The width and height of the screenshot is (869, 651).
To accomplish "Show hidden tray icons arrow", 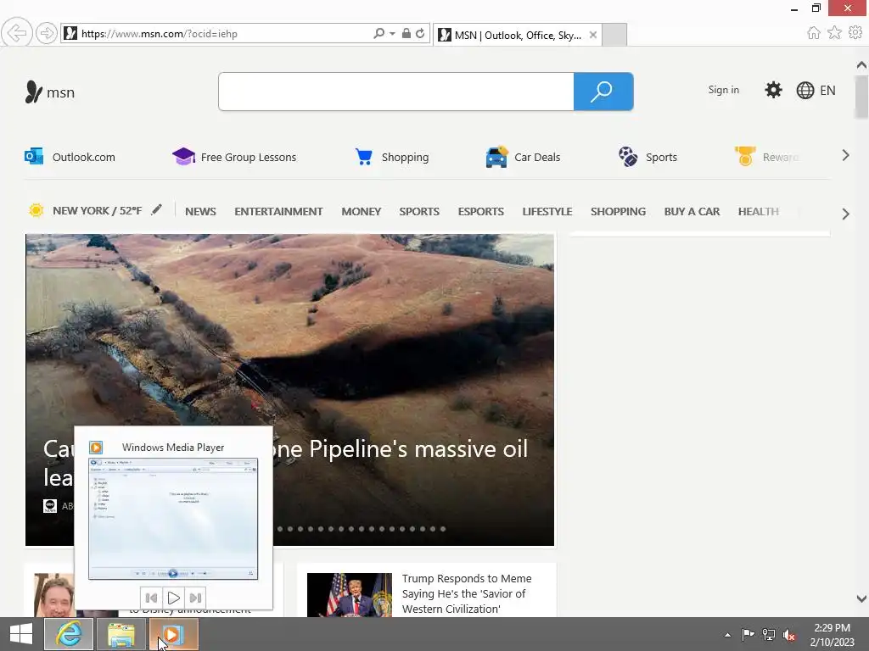I will (x=727, y=635).
